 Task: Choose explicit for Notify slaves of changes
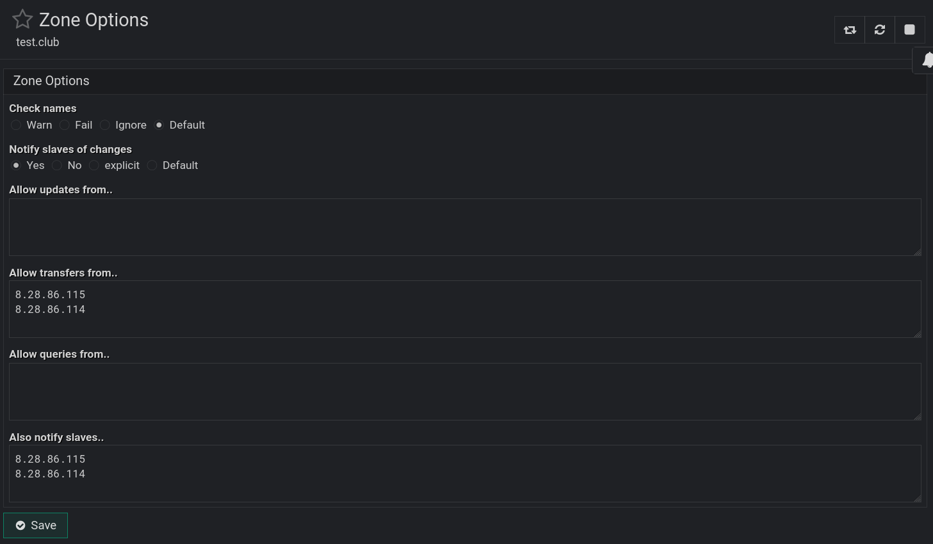[94, 166]
